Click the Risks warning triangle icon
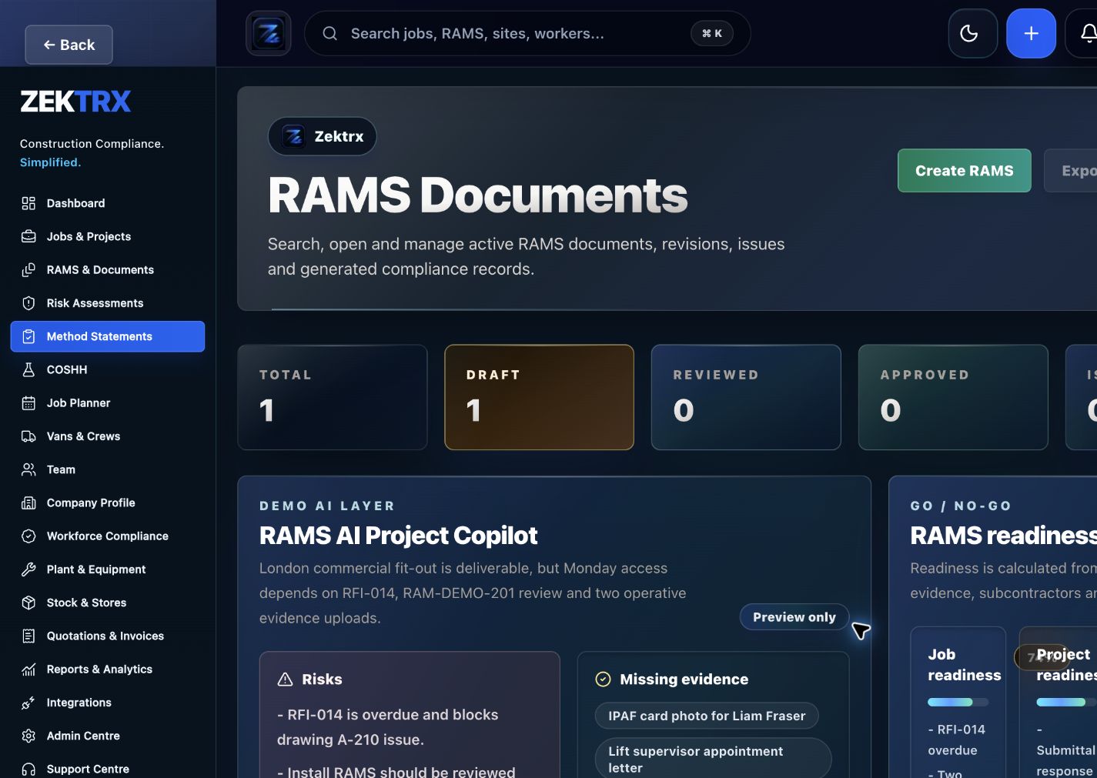Screen dimensions: 1097x778 coord(285,679)
